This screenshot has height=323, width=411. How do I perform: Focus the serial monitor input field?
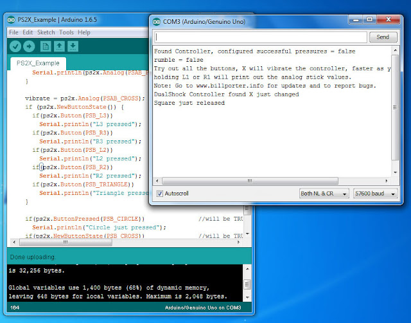[x=260, y=37]
